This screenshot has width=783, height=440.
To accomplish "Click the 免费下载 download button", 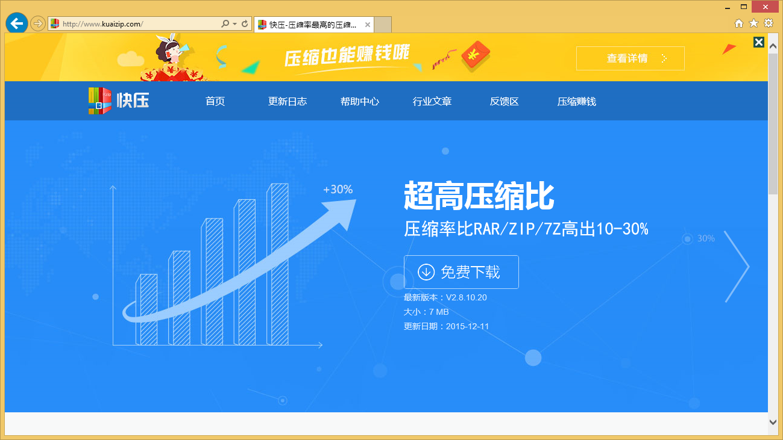I will click(461, 272).
